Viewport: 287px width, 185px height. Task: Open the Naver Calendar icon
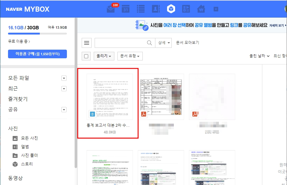[125, 9]
